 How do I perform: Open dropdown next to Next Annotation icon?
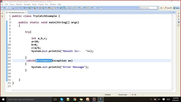(x=79, y=8)
